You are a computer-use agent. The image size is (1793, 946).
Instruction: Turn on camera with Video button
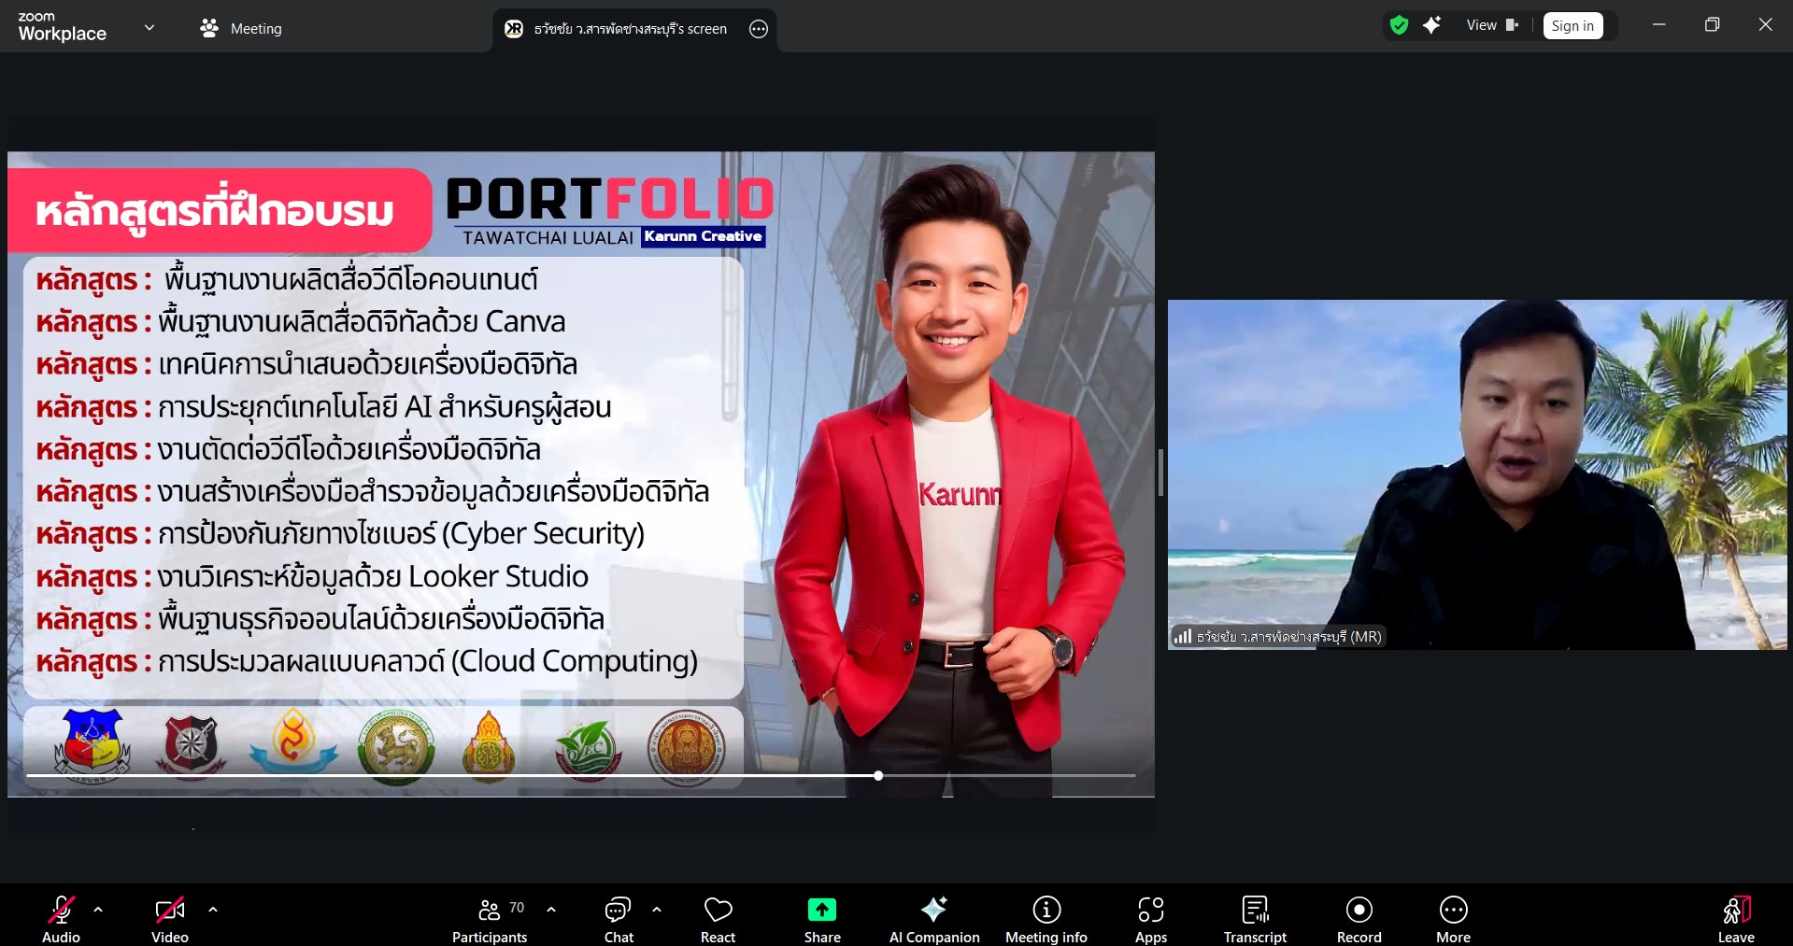(170, 918)
